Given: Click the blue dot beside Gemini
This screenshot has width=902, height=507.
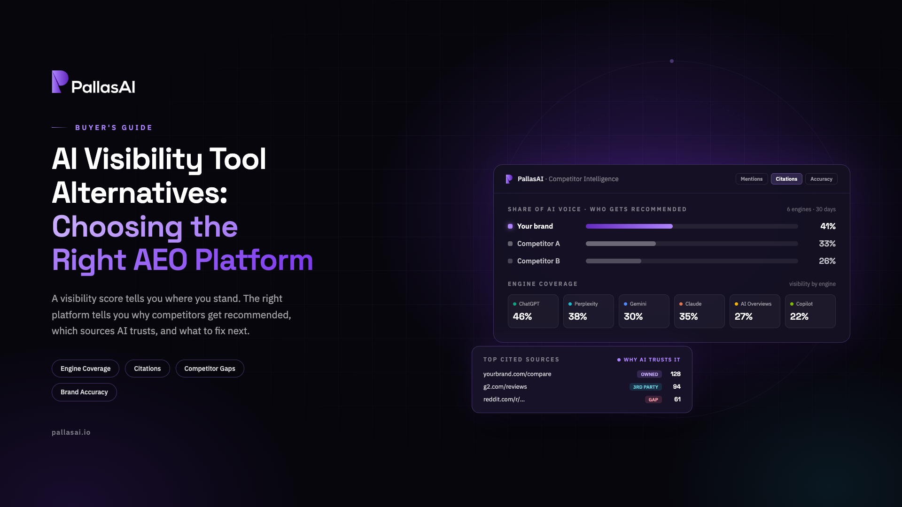Looking at the screenshot, I should click(626, 304).
